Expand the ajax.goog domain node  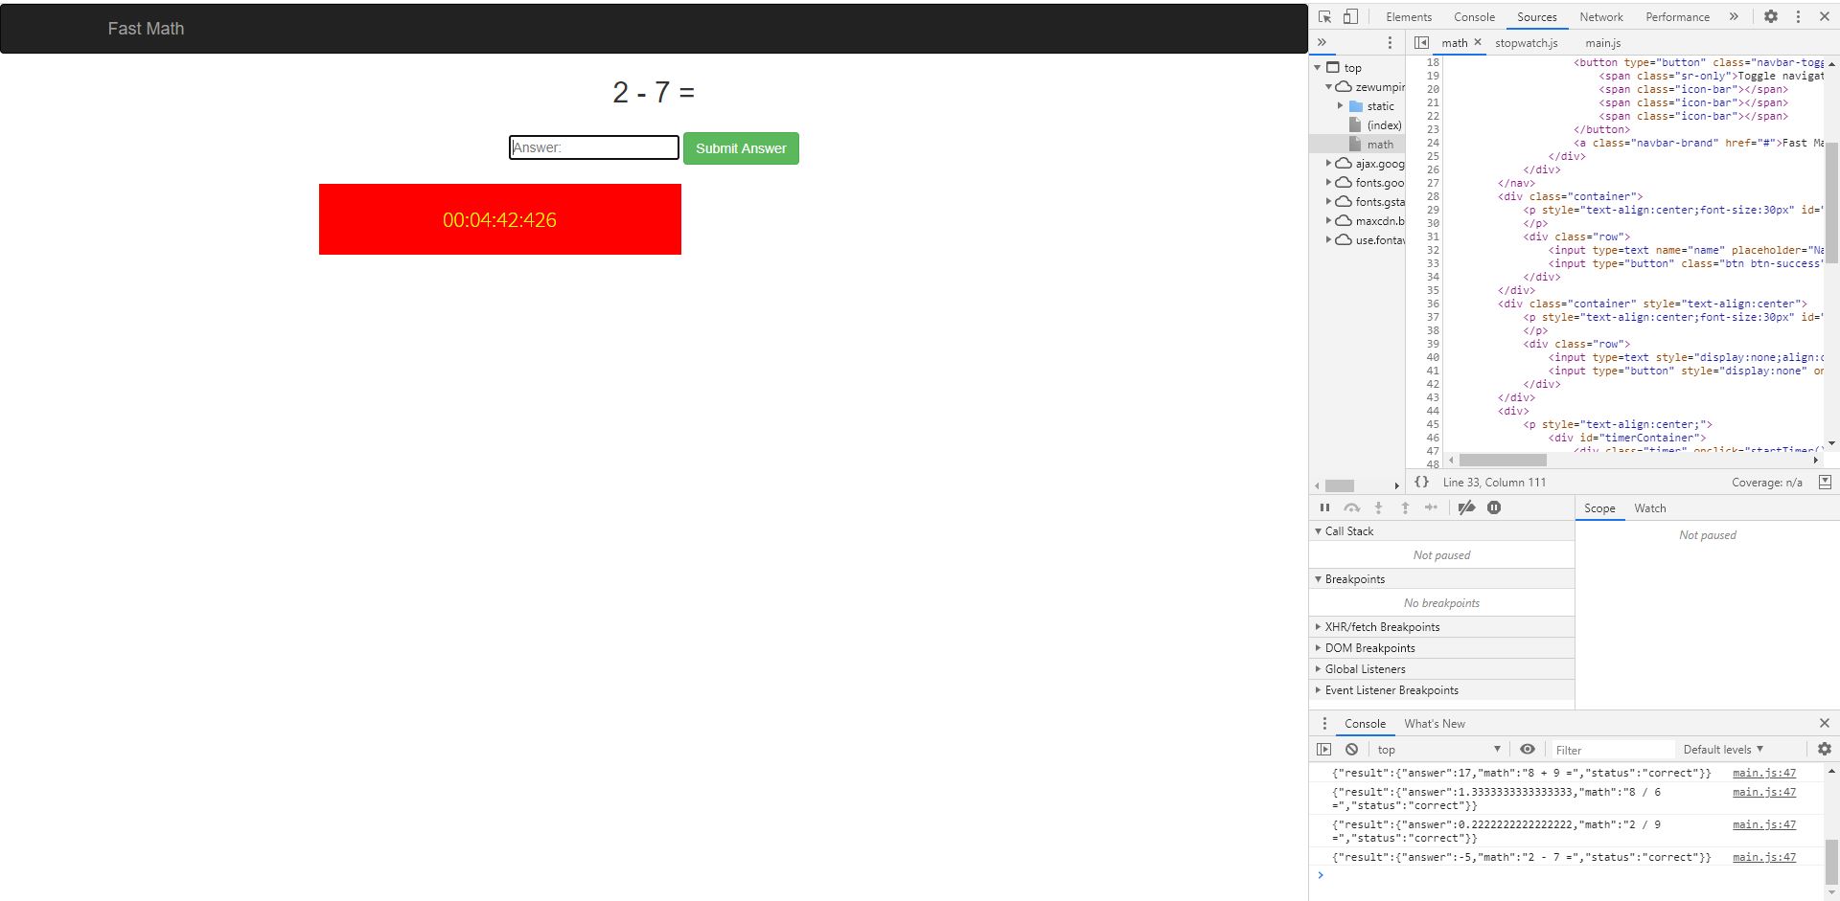(x=1329, y=163)
